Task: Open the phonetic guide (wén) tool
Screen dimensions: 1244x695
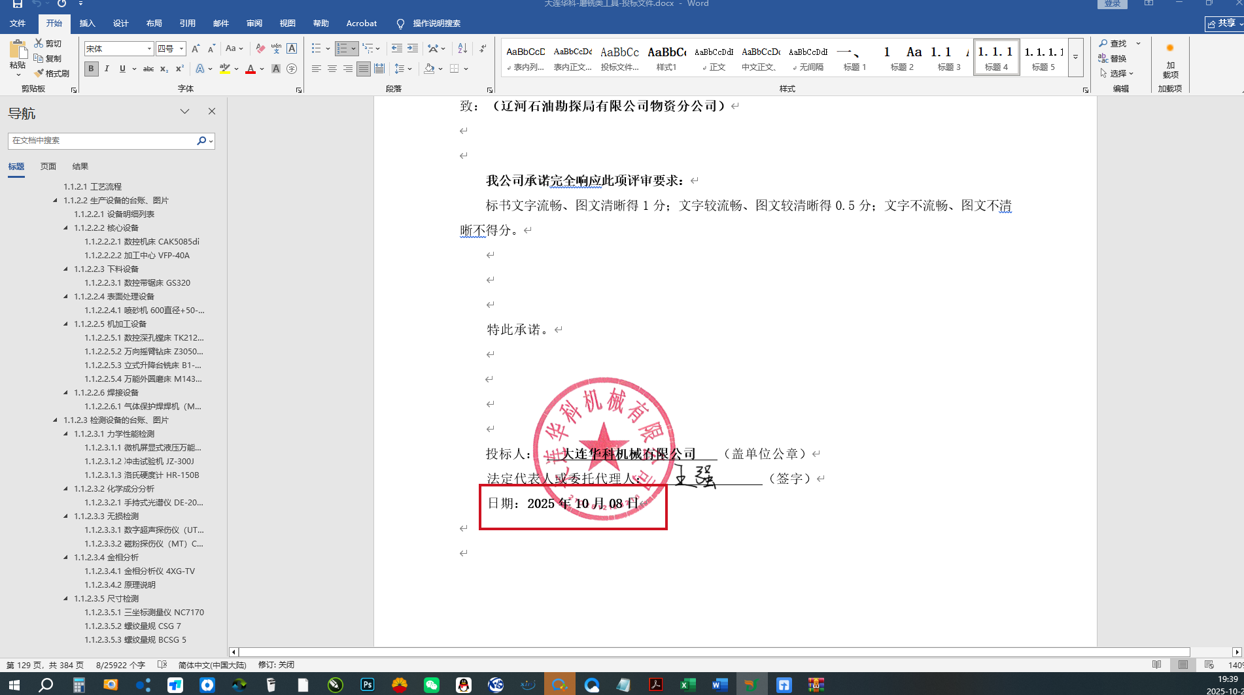Action: (276, 48)
